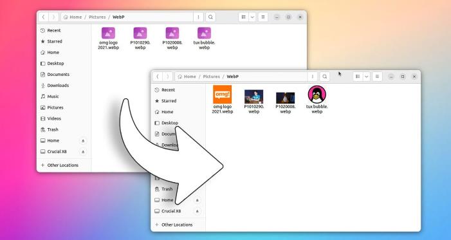Toggle list view in the front window
Viewport: 451px width, 240px height.
(x=358, y=77)
